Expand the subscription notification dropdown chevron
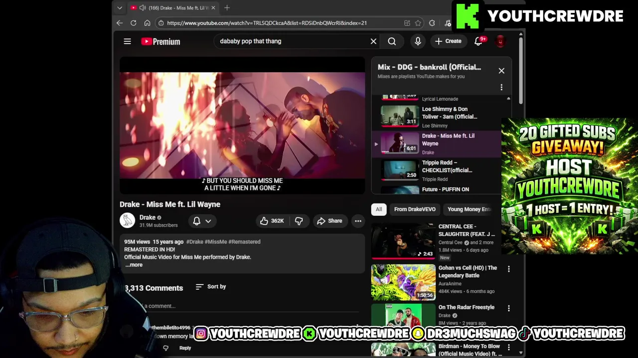638x358 pixels. pos(208,221)
